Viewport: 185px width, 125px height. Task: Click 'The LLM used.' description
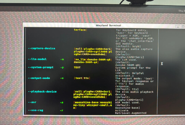point(126,60)
